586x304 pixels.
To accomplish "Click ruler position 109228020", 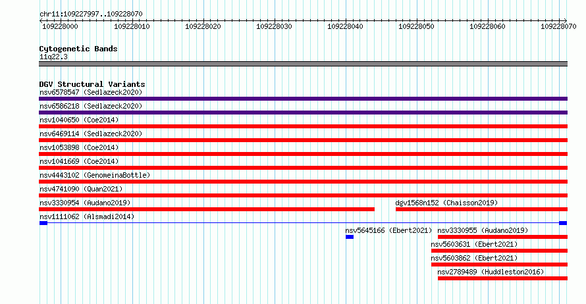I will [203, 26].
